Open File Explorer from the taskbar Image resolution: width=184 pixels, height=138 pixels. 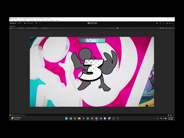coord(79,118)
